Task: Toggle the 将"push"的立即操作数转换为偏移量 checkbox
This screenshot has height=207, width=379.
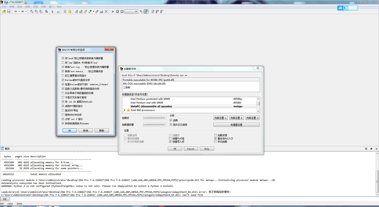Action: coord(63,58)
